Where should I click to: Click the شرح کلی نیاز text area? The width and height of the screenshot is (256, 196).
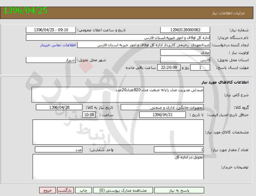(x=118, y=95)
